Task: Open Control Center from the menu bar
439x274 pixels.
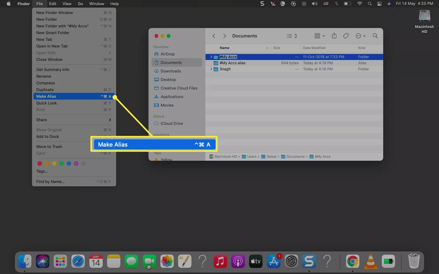Action: tap(379, 4)
